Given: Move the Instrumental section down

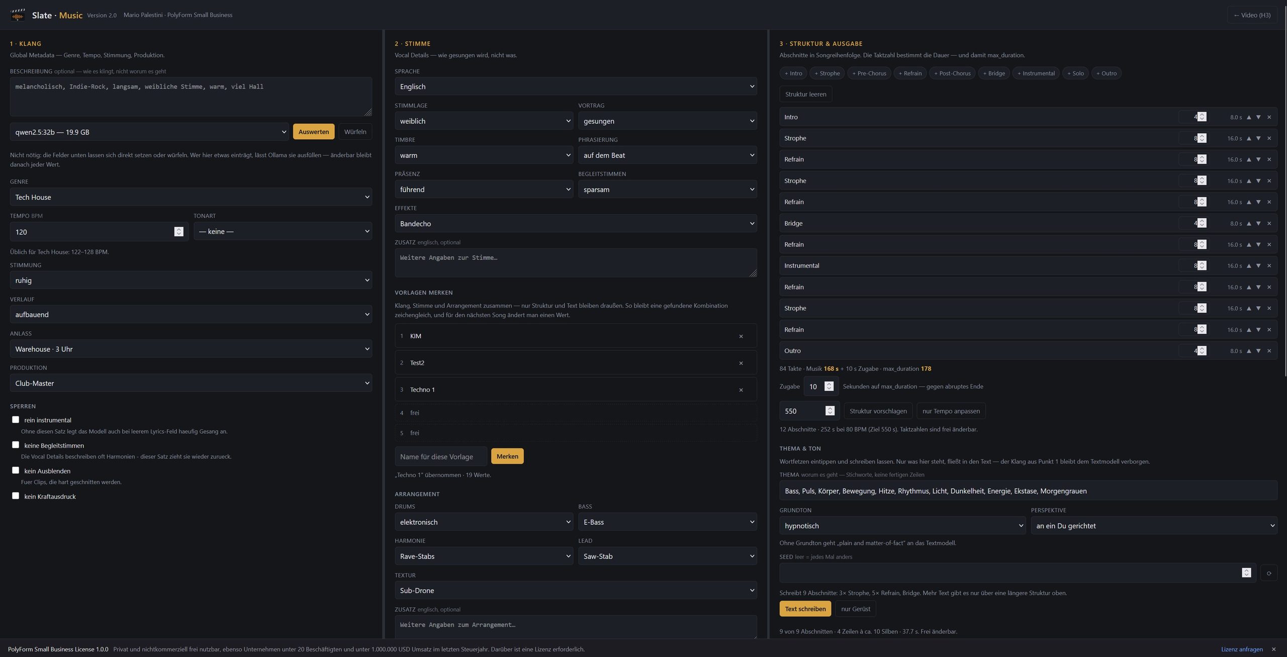Looking at the screenshot, I should (1258, 265).
